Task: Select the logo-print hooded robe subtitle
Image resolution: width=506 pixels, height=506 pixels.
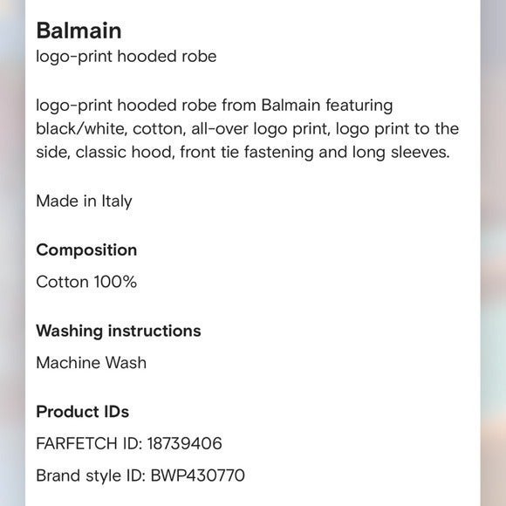Action: tap(126, 57)
